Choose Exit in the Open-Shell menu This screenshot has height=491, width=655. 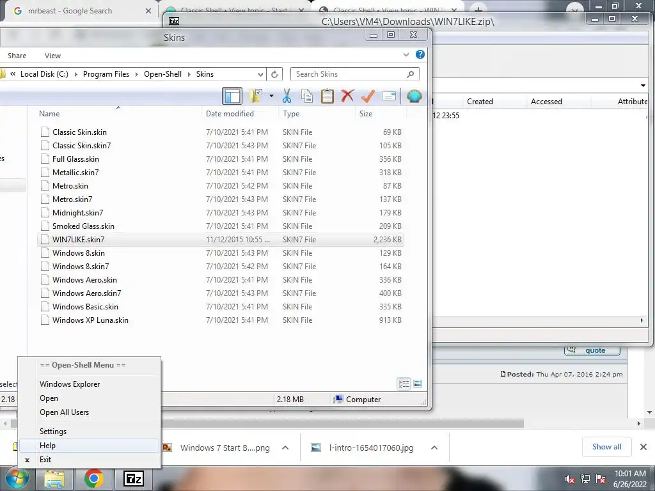click(89, 459)
